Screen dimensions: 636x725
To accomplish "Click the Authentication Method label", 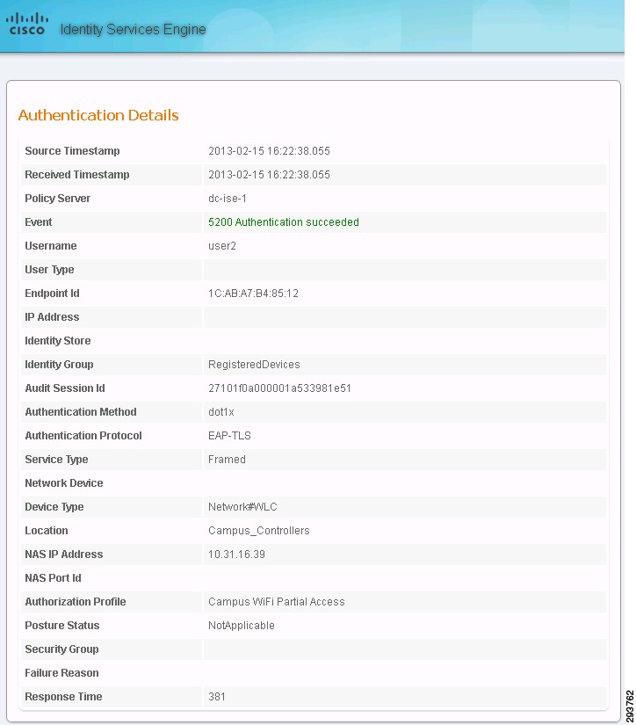I will tap(81, 412).
